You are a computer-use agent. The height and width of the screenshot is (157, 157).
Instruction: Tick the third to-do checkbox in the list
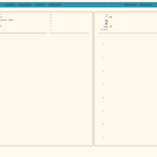coord(51,20)
